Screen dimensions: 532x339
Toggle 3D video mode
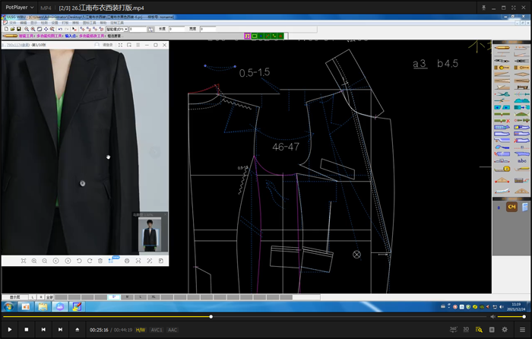point(466,329)
